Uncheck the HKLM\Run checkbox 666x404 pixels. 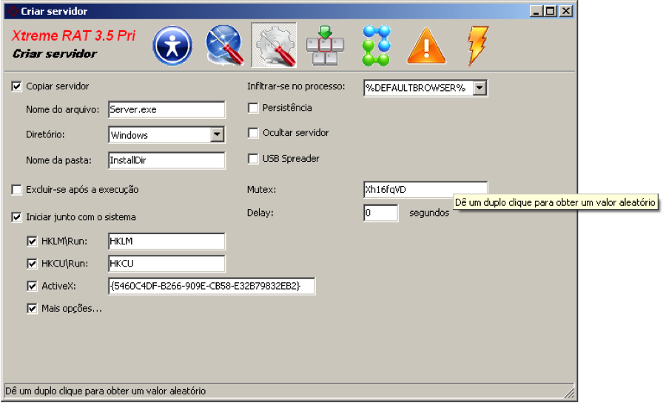[32, 242]
